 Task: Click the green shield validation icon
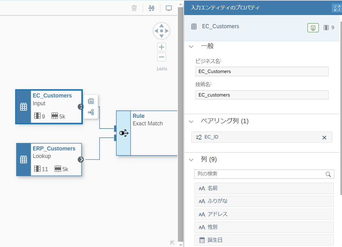(313, 28)
